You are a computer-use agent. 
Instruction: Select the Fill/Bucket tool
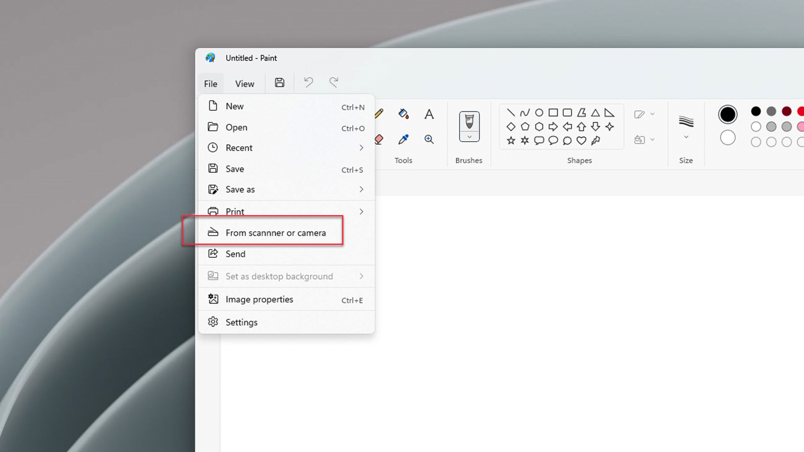(404, 114)
